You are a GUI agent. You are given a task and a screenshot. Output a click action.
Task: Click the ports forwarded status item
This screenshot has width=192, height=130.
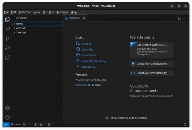click(x=50, y=124)
